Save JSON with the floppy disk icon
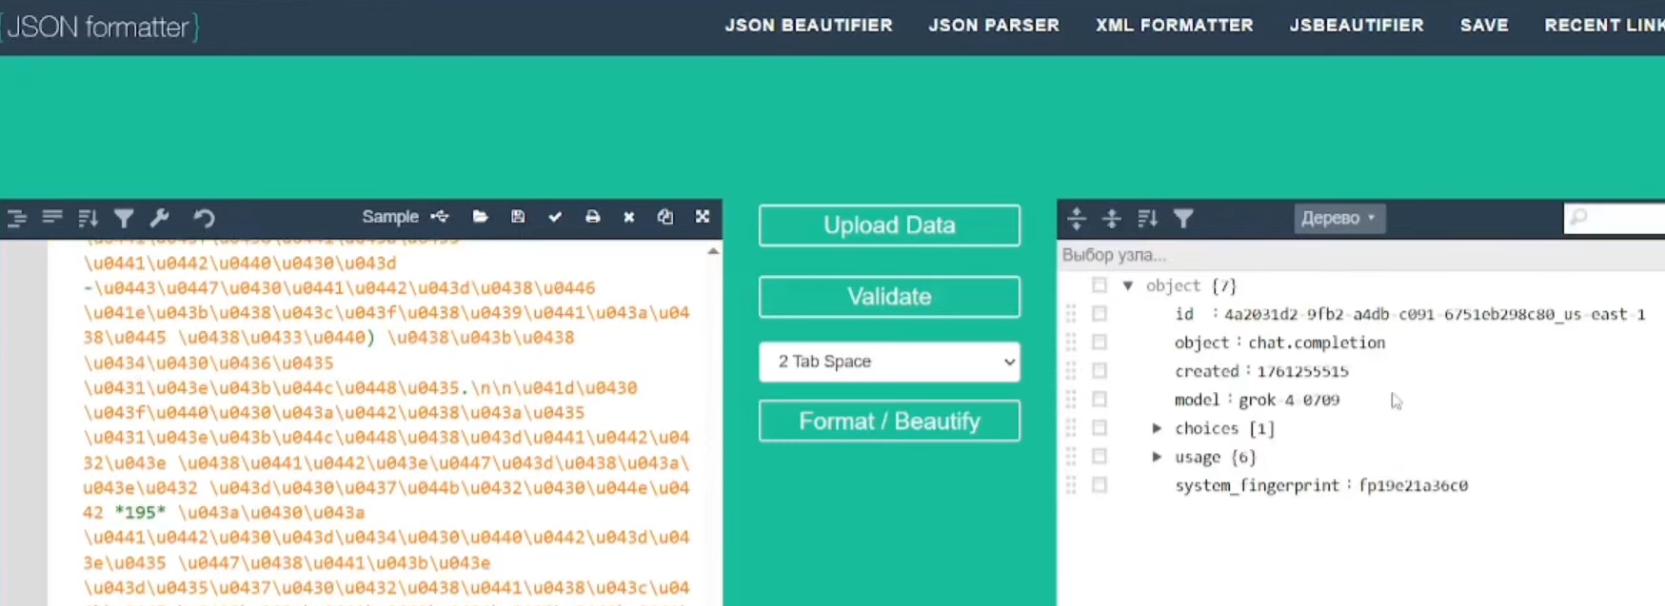The image size is (1665, 606). (x=518, y=217)
